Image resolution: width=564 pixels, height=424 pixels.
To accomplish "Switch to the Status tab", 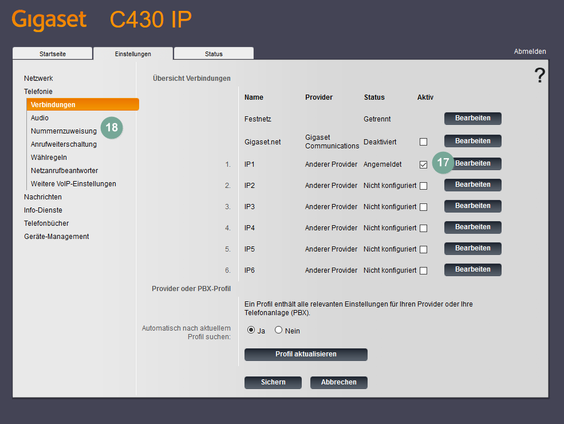I will click(x=214, y=54).
